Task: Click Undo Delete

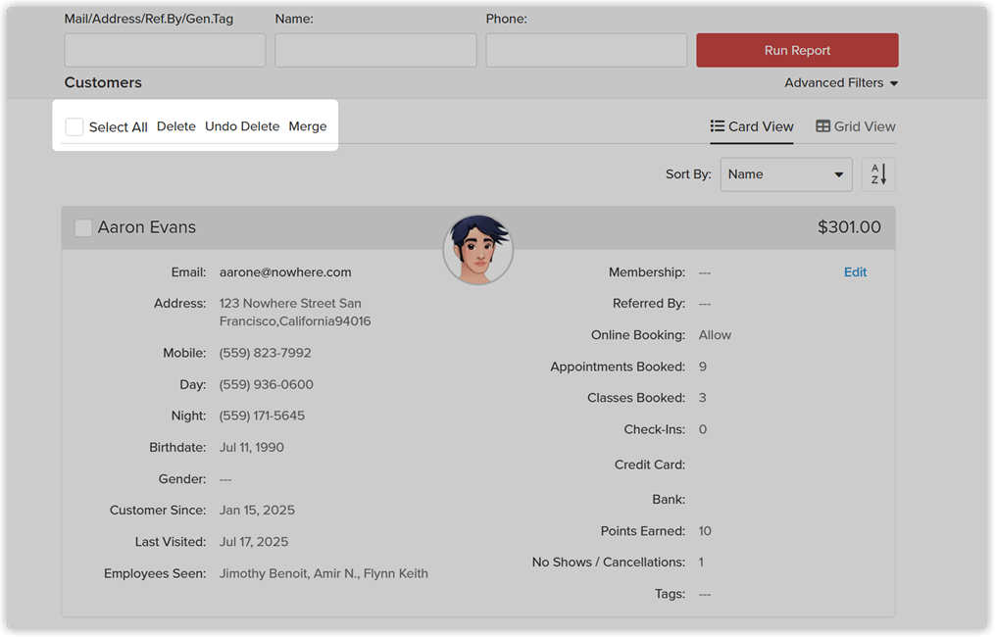Action: (242, 126)
